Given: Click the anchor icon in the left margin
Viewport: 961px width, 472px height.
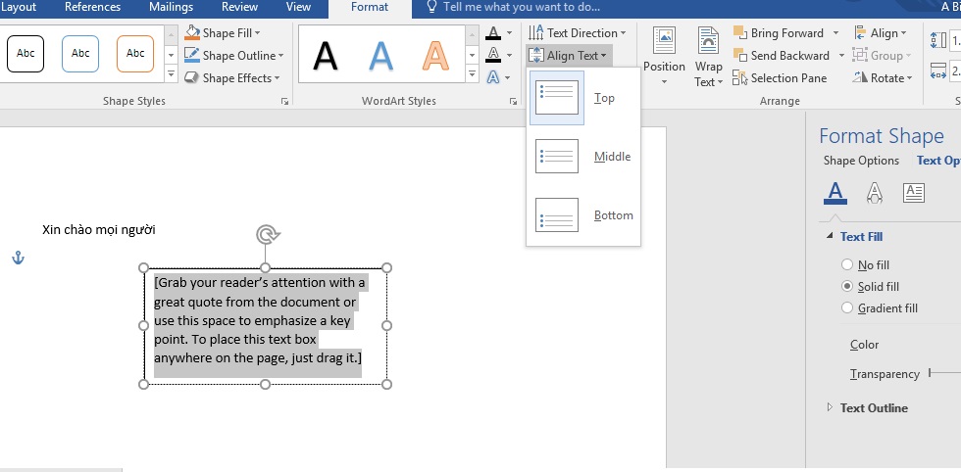Looking at the screenshot, I should pos(19,259).
